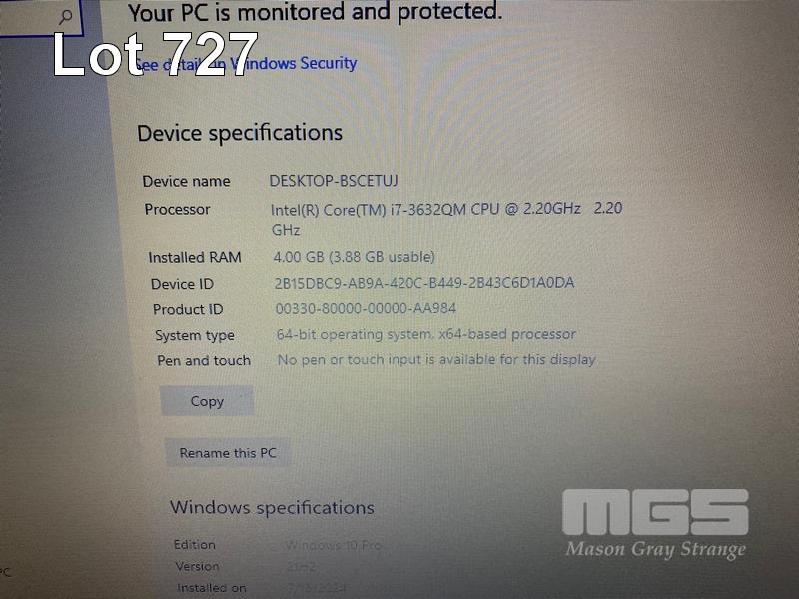799x599 pixels.
Task: Open See details in Windows Security link
Action: pos(246,64)
